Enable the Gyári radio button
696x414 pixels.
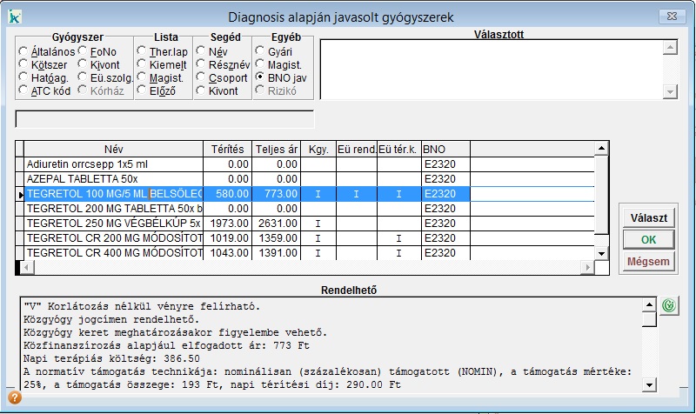(260, 52)
